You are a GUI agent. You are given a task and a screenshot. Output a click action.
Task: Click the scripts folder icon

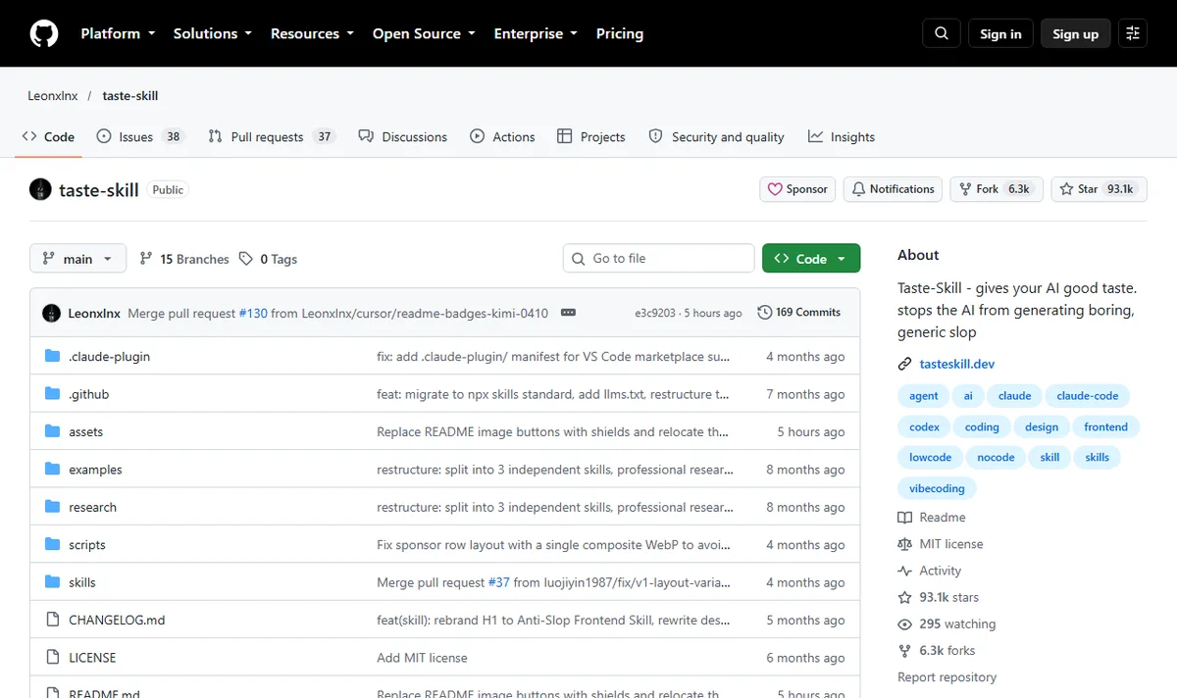[53, 544]
